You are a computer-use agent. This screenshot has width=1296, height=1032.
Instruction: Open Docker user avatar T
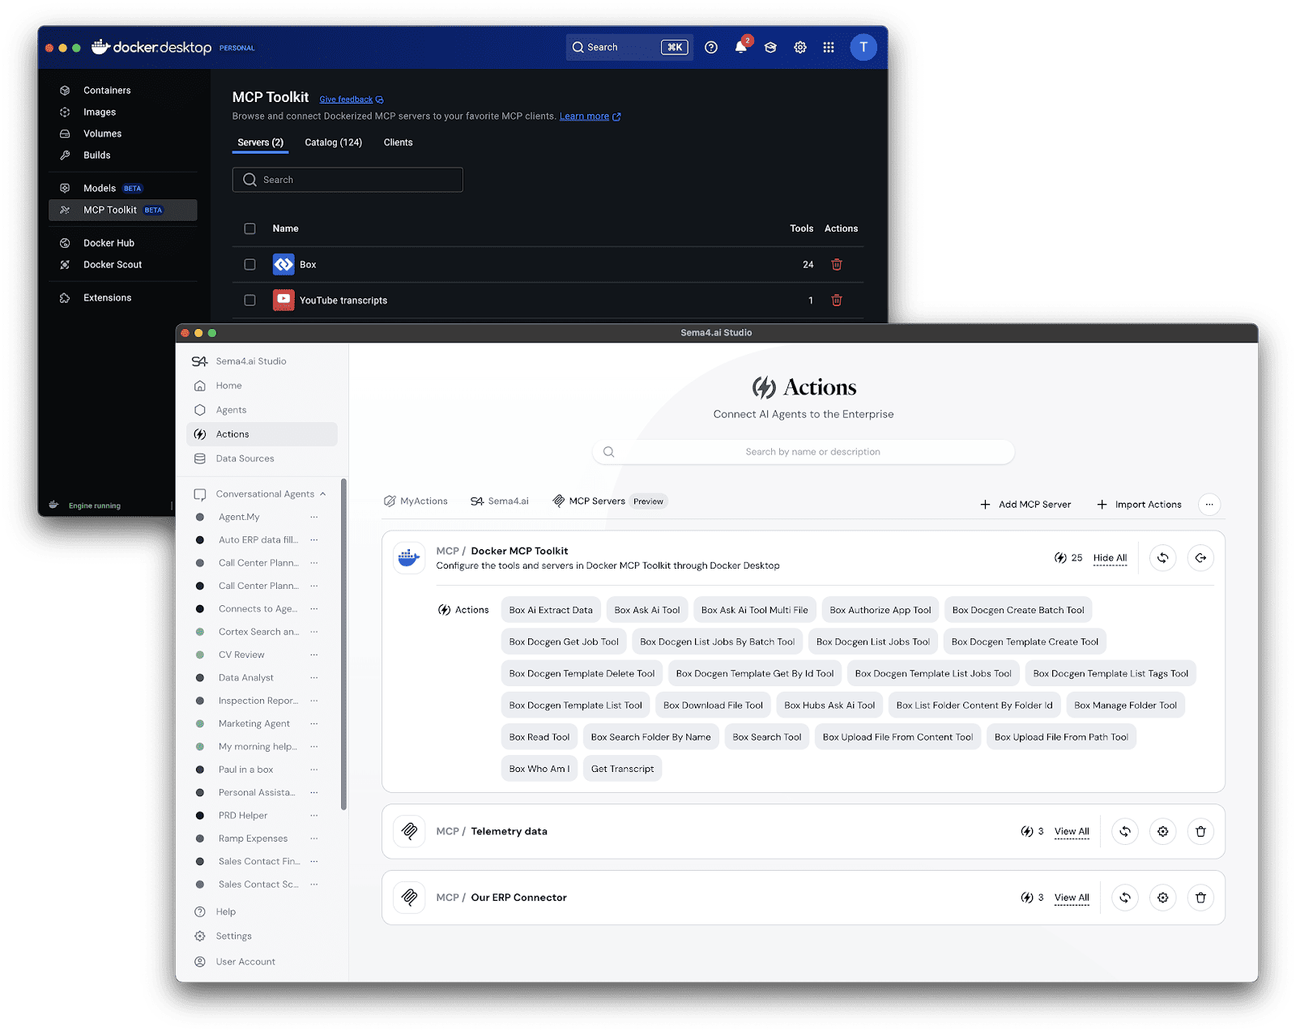(863, 47)
